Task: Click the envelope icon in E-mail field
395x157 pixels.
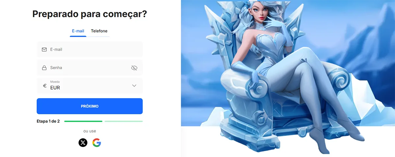Action: (44, 49)
